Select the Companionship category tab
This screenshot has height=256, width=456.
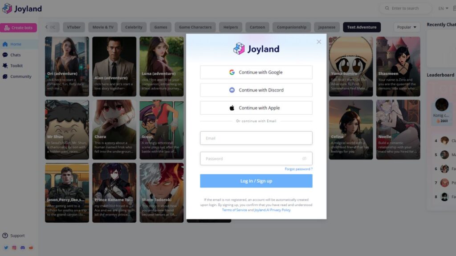(292, 27)
